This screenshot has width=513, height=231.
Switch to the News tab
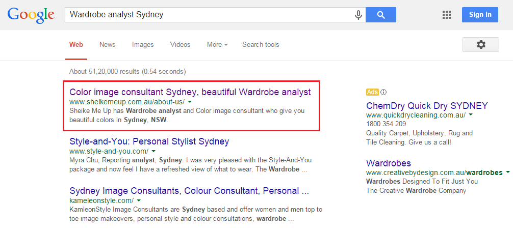pos(107,45)
